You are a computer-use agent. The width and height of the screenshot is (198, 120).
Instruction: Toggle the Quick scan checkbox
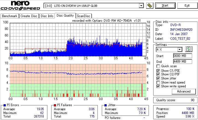click(x=158, y=66)
